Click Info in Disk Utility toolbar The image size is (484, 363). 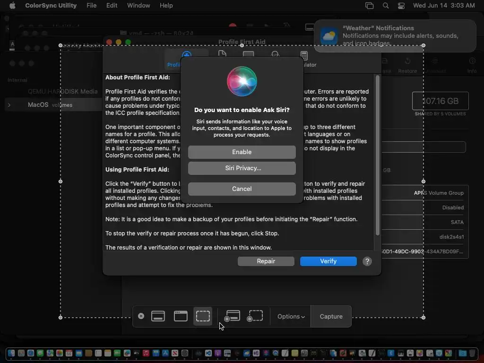click(x=472, y=65)
